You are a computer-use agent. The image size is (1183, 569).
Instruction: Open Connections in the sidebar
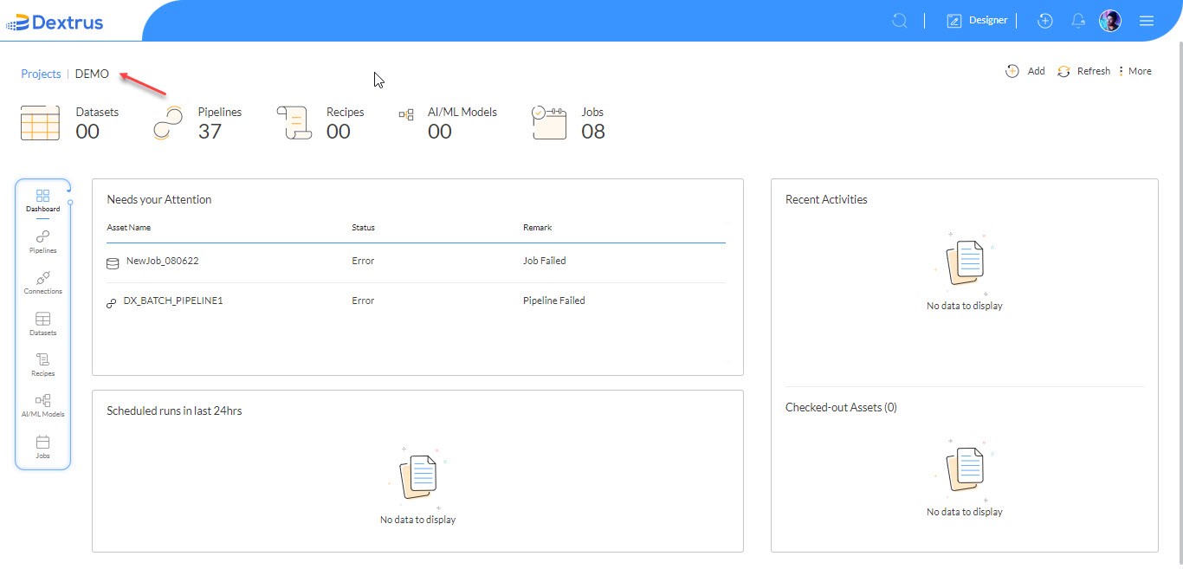coord(42,282)
